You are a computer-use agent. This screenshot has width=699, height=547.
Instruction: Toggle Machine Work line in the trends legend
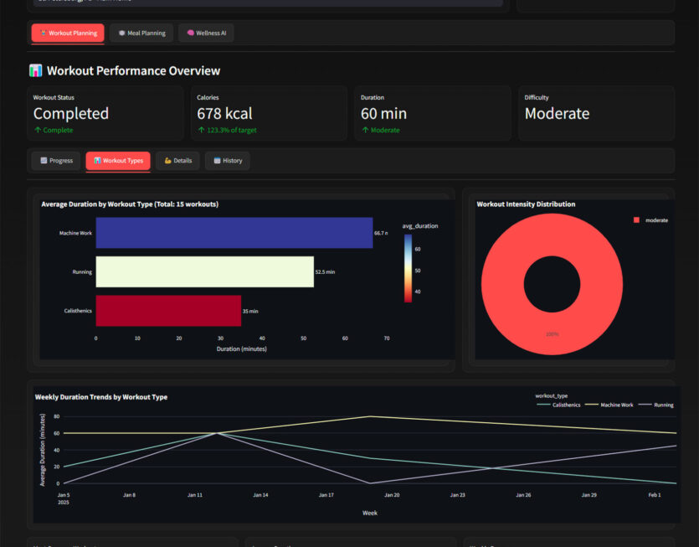(x=610, y=405)
